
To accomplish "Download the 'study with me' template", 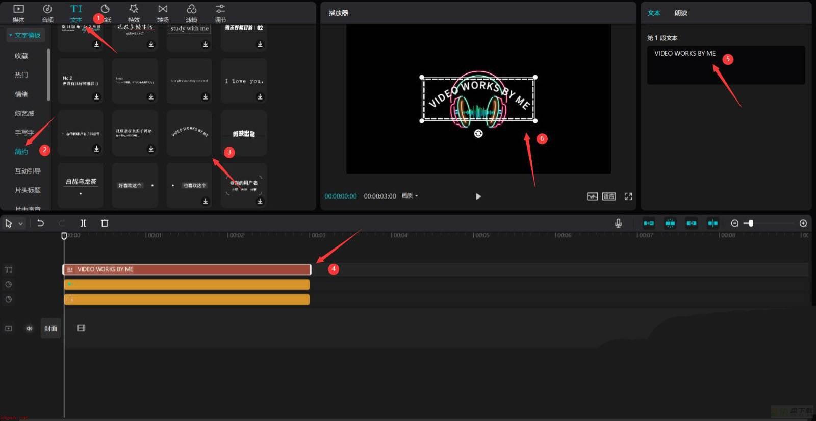I will 206,44.
